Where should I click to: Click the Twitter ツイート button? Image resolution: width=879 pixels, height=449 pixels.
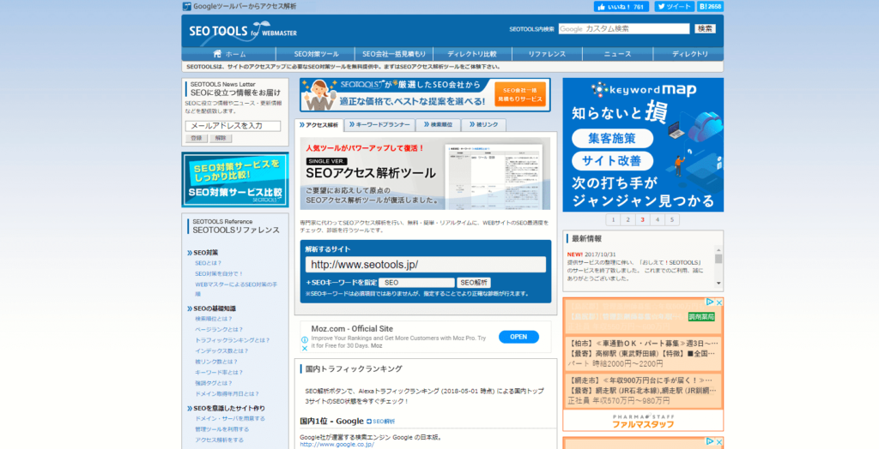(x=675, y=7)
